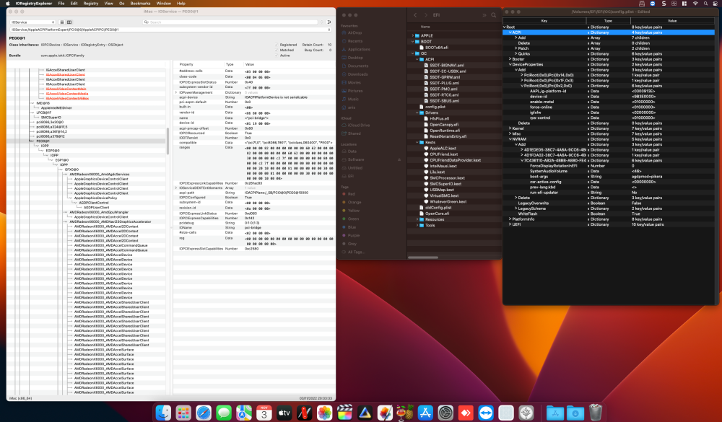Collapse NVRAM key in config.plist

(510, 139)
